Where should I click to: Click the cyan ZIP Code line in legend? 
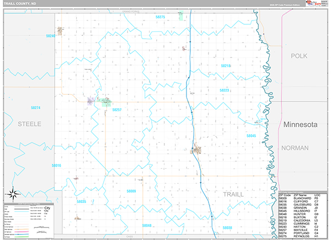tap(22, 211)
